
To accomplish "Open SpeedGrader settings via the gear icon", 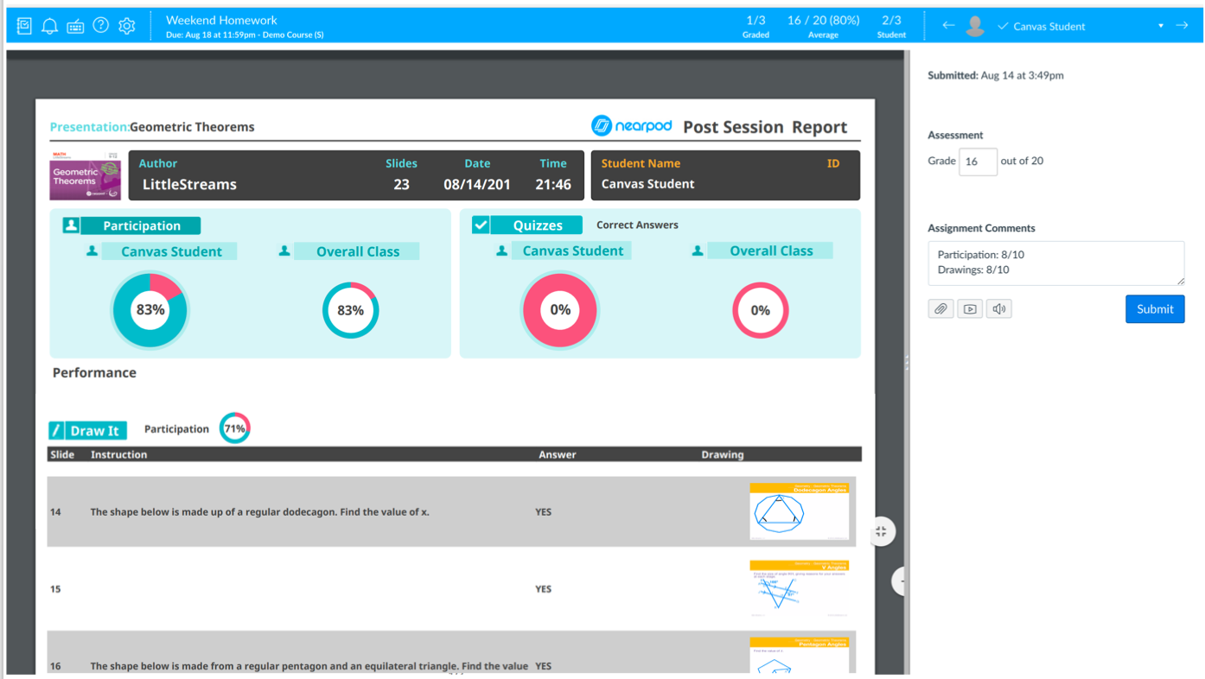I will click(x=125, y=24).
